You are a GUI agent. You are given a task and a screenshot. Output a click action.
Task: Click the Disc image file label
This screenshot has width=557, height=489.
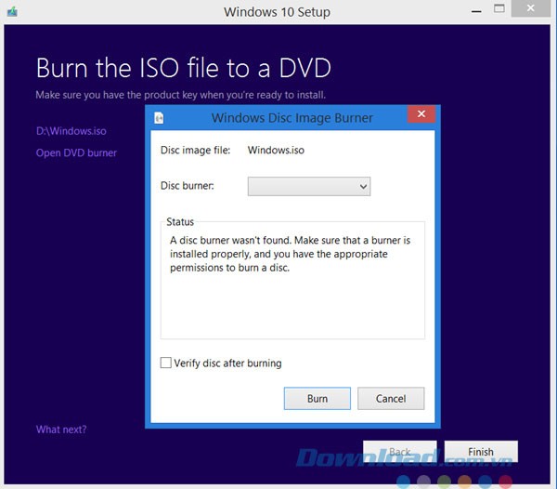(195, 150)
